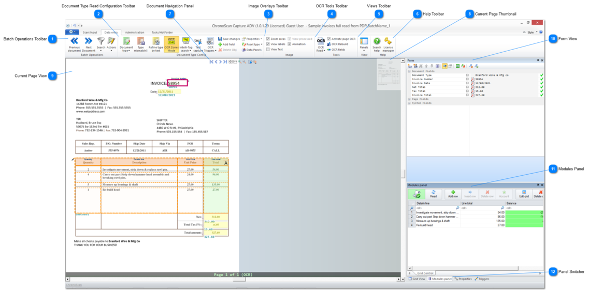Screen dimensions: 589x291
Task: Go to the Next Document
Action: pos(88,44)
